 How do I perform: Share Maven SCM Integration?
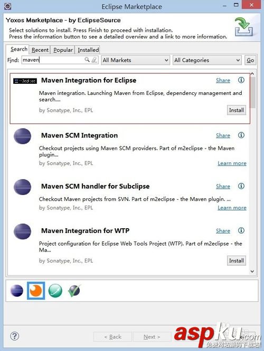[x=223, y=135]
